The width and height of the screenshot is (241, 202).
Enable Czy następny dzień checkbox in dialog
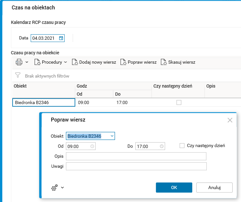click(182, 146)
